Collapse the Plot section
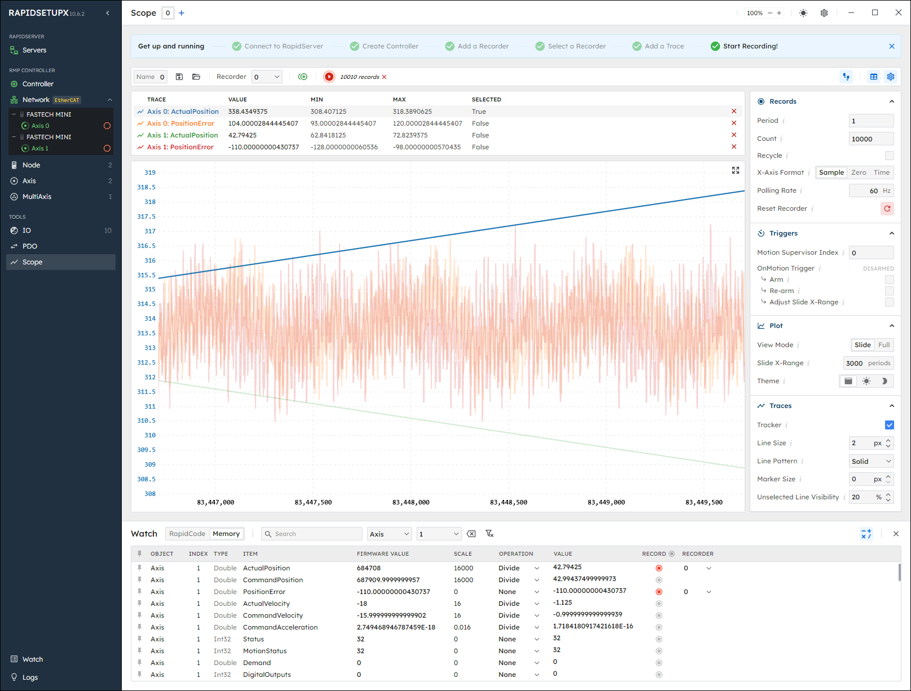 click(x=892, y=326)
